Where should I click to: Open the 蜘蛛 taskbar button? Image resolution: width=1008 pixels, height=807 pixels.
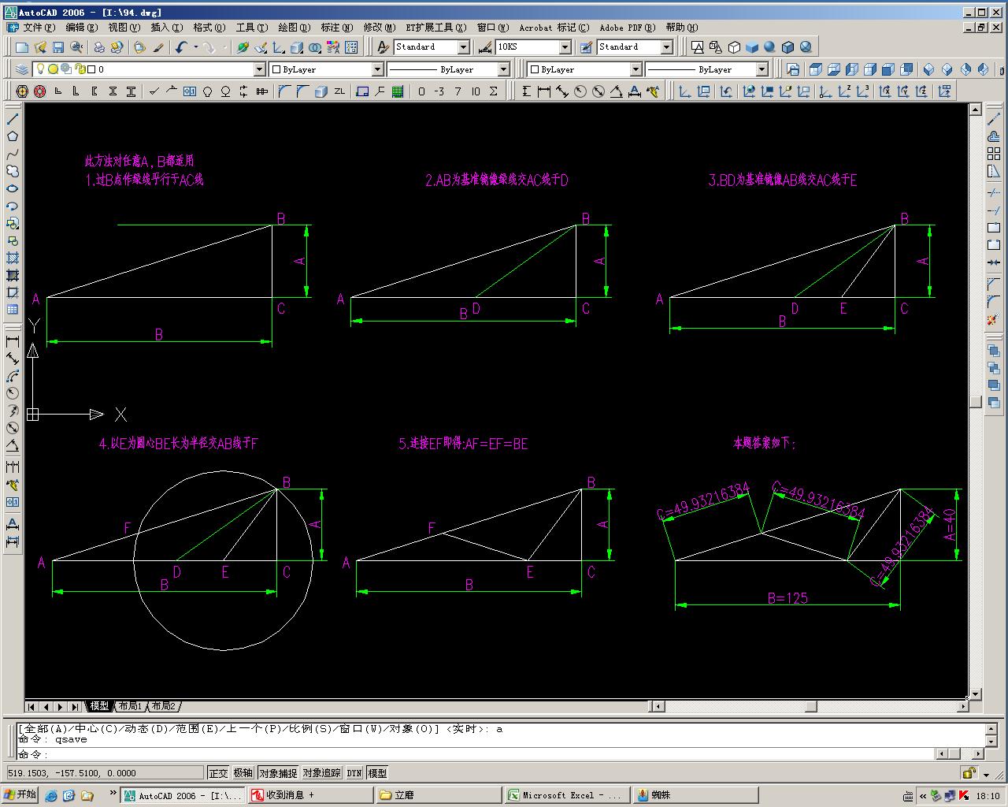[695, 795]
